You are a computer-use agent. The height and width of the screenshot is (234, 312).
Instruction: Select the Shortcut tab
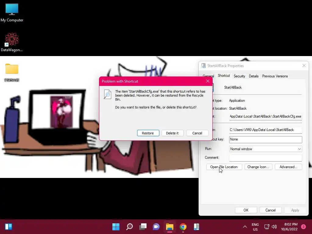(x=224, y=76)
